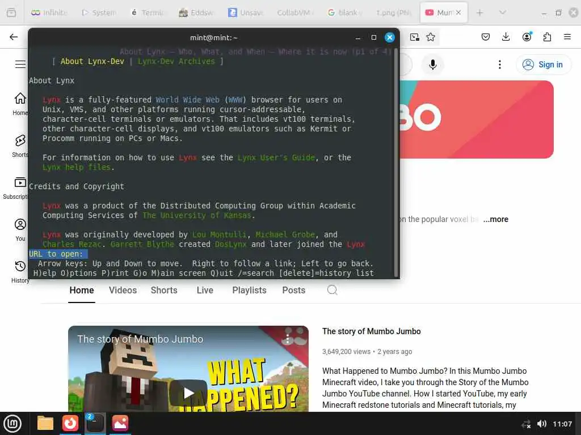The width and height of the screenshot is (581, 435).
Task: Select channel Live tab
Action: (205, 290)
